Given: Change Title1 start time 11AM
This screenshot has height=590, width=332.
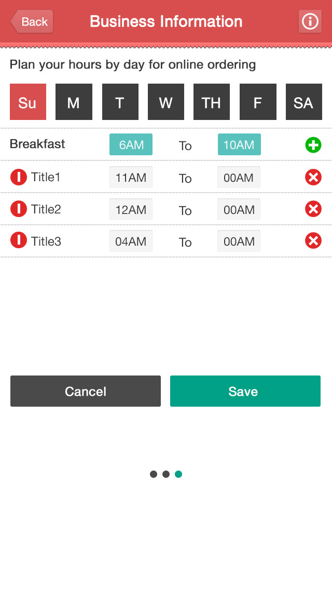Looking at the screenshot, I should coord(131,178).
